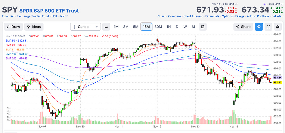Image resolution: width=285 pixels, height=133 pixels.
Task: Open the Financials link
Action: [212, 16]
